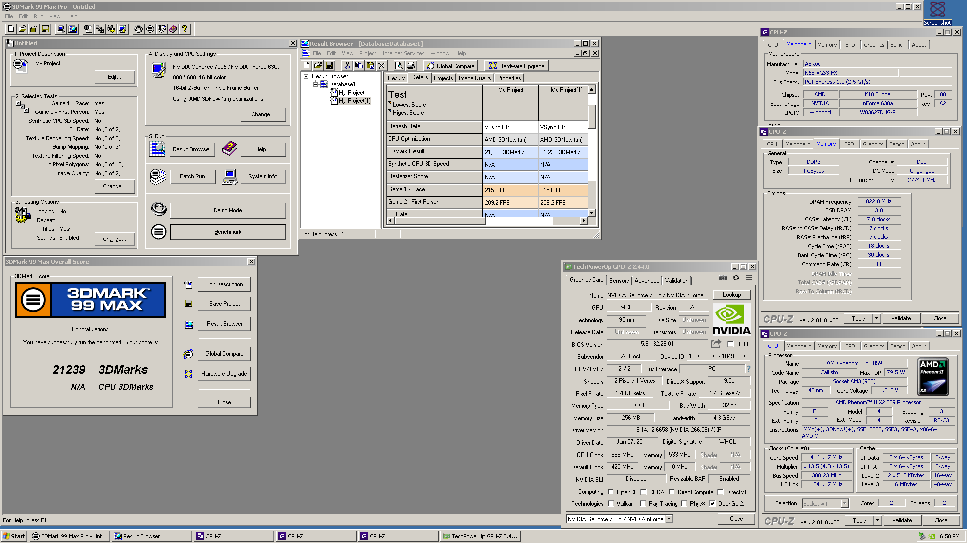Click GPU-Z refresh icon

(736, 278)
